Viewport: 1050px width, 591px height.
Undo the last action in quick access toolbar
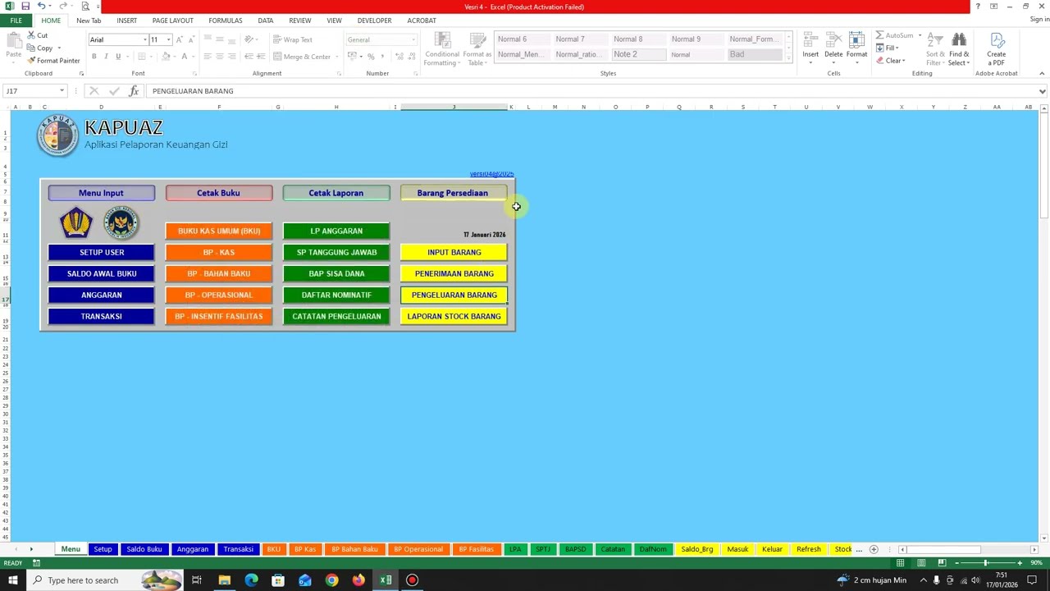coord(40,6)
